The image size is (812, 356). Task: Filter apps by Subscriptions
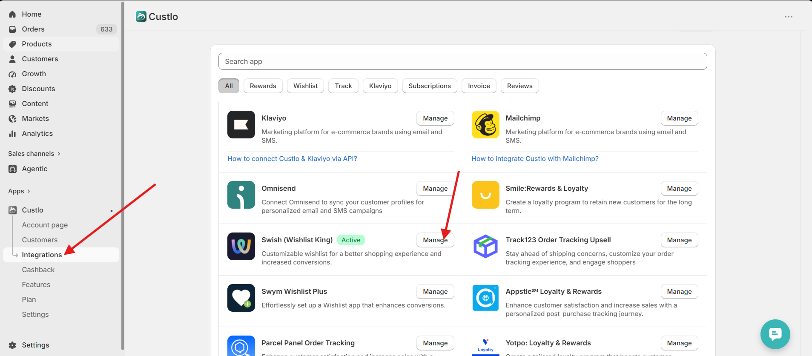[430, 86]
